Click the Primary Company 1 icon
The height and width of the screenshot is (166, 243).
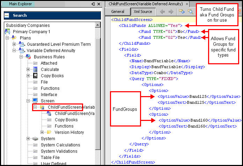point(7,31)
